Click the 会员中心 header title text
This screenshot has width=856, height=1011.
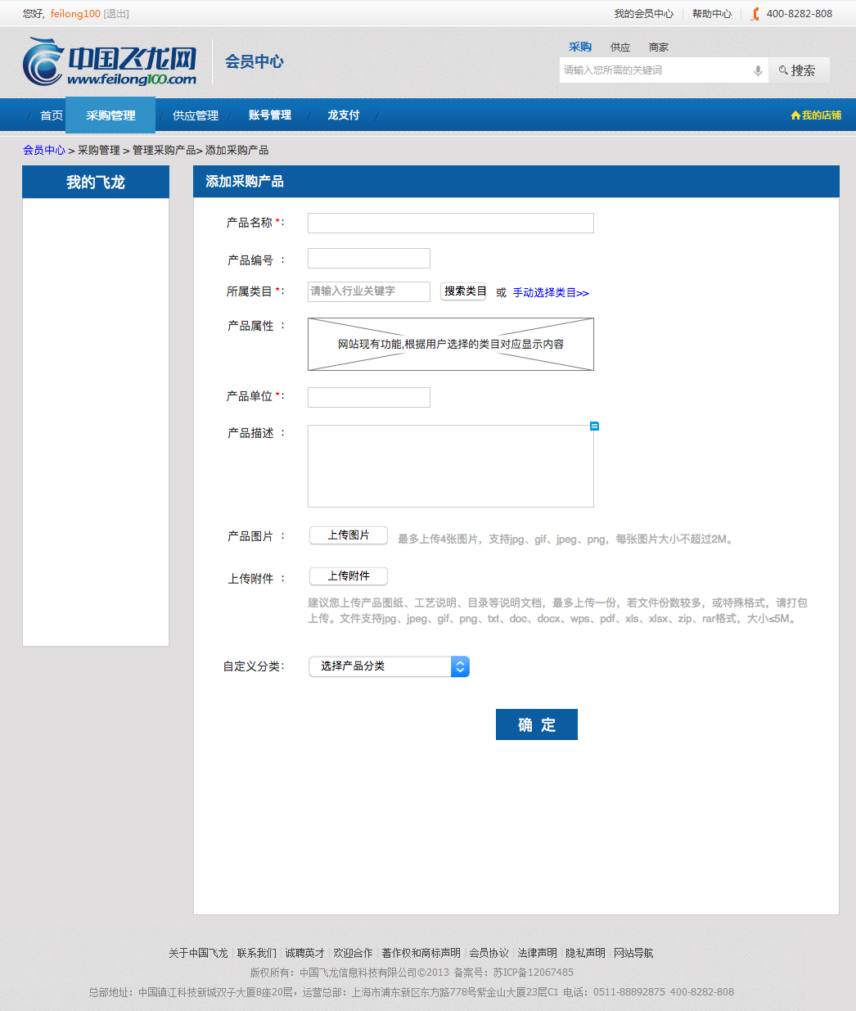pyautogui.click(x=255, y=61)
